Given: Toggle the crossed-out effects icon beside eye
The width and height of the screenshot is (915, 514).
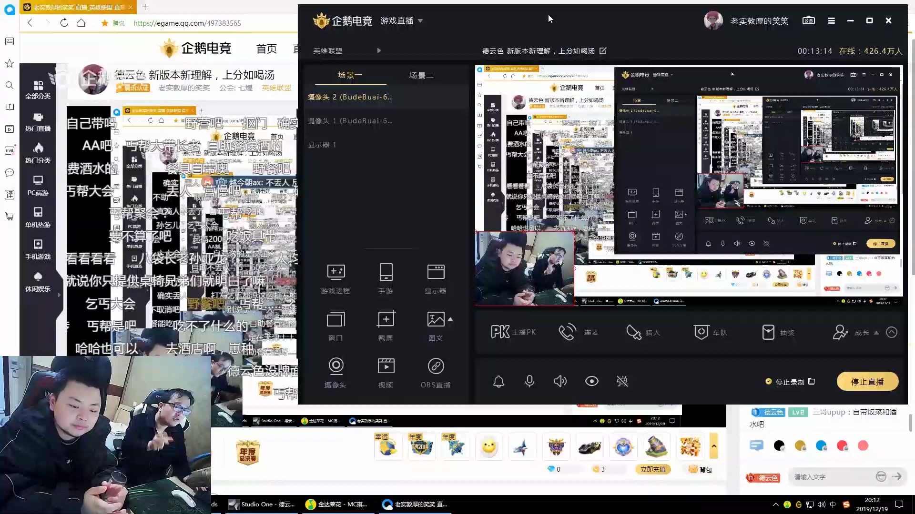Looking at the screenshot, I should 622,381.
